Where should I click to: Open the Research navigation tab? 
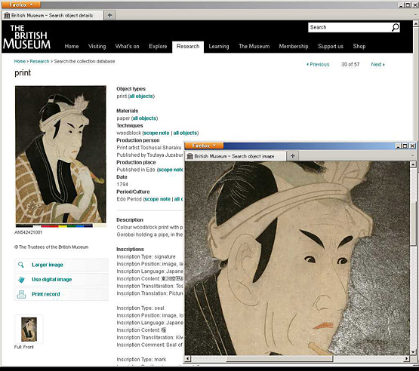click(188, 47)
